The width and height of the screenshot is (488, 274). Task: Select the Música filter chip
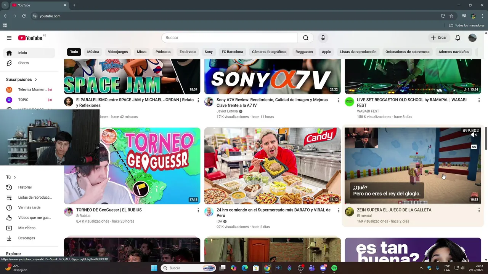coord(93,52)
